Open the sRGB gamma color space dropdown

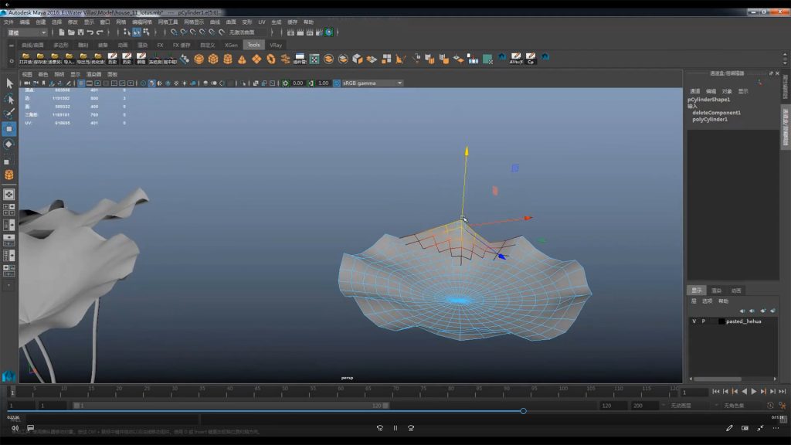pos(372,83)
